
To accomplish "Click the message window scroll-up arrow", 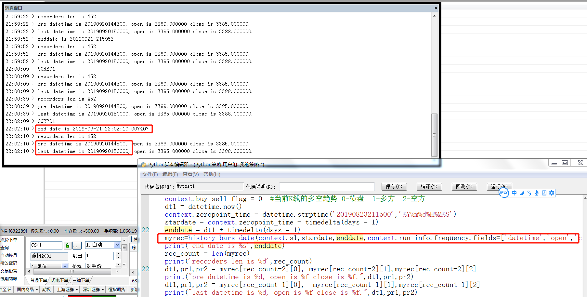I will (x=434, y=16).
